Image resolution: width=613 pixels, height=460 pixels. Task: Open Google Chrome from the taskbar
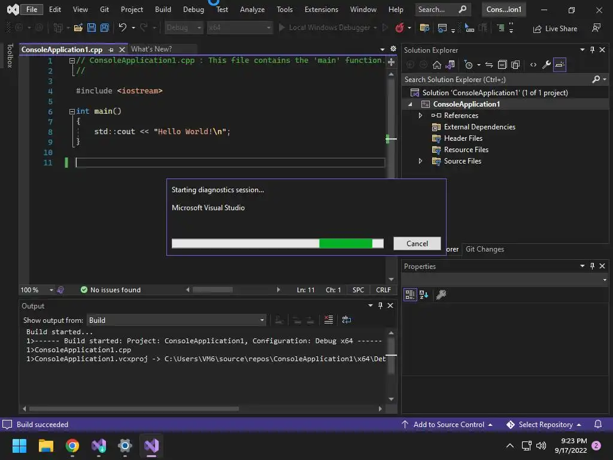pos(72,446)
